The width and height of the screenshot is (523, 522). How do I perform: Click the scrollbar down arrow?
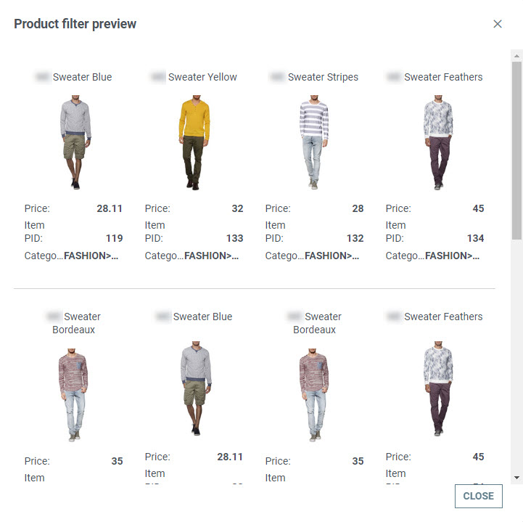[516, 478]
